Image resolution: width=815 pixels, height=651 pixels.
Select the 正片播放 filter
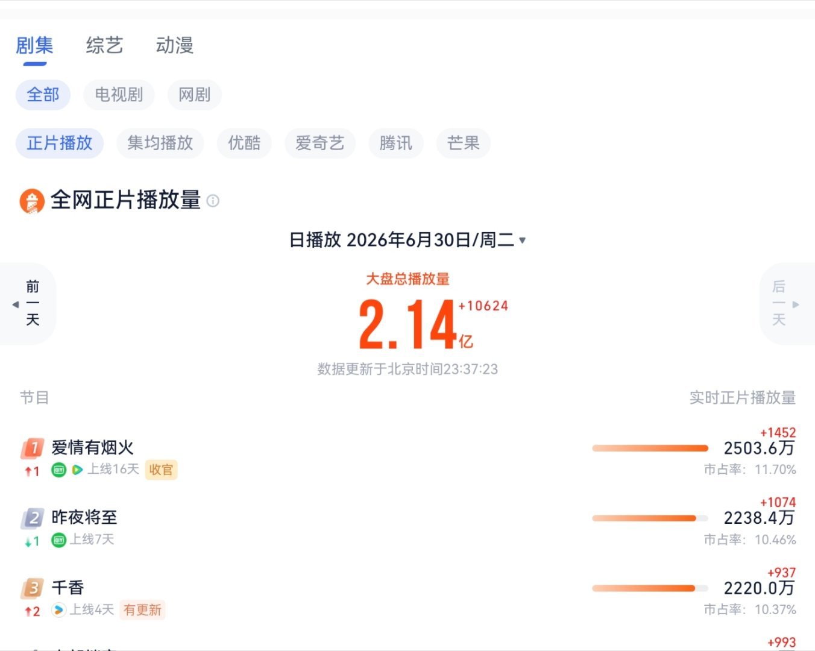pyautogui.click(x=60, y=143)
